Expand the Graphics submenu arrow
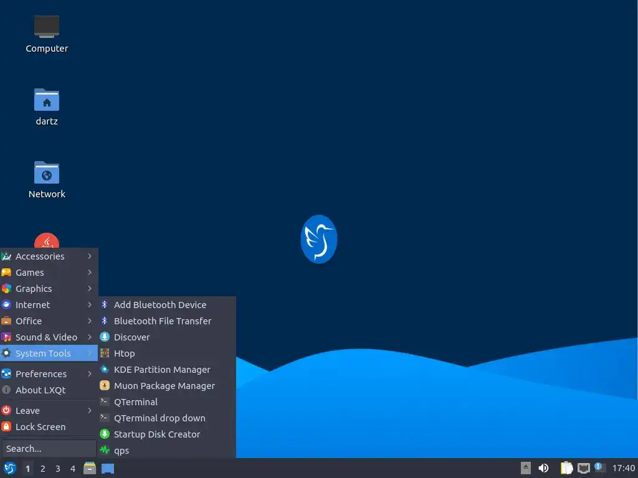 90,289
